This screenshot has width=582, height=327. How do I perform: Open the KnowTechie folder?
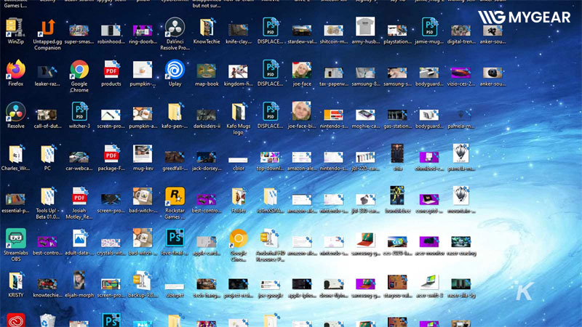(x=207, y=29)
